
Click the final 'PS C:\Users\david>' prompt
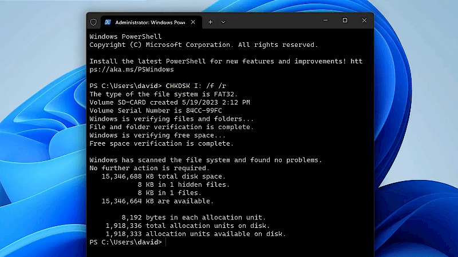point(125,242)
